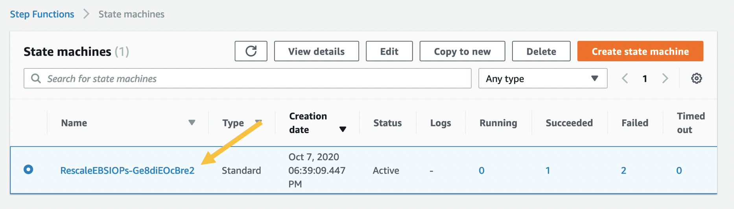Sort by Creation date column arrow
This screenshot has height=209, width=734.
point(343,129)
